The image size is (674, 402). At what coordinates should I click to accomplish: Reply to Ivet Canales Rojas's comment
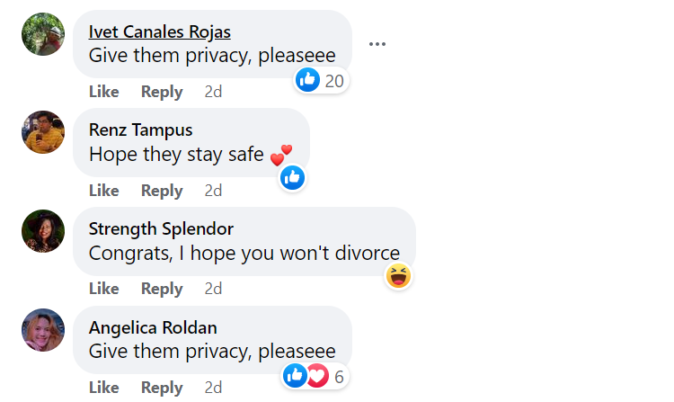click(x=162, y=92)
